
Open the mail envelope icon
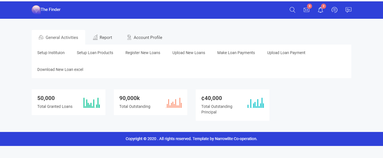306,10
